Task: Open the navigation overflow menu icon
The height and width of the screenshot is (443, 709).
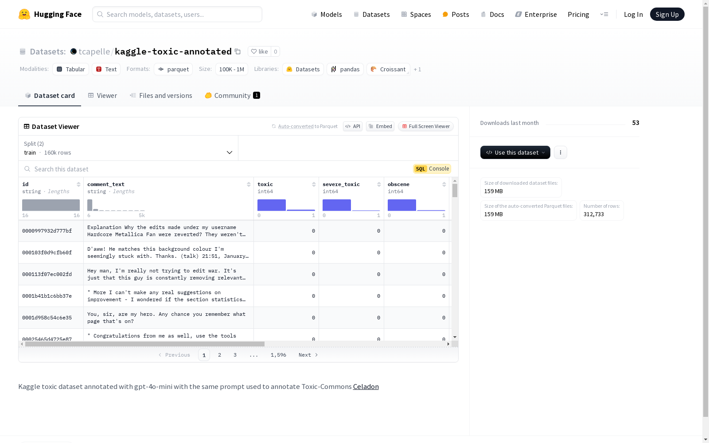Action: (x=604, y=14)
